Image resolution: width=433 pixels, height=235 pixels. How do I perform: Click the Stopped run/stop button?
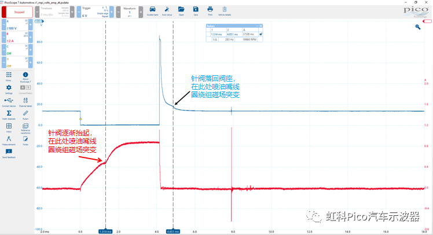17,12
